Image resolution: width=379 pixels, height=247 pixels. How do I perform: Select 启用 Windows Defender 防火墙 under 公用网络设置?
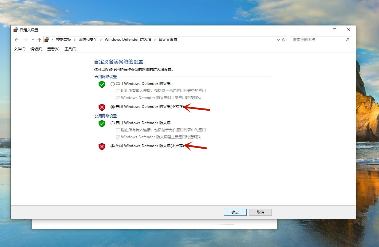(x=112, y=123)
